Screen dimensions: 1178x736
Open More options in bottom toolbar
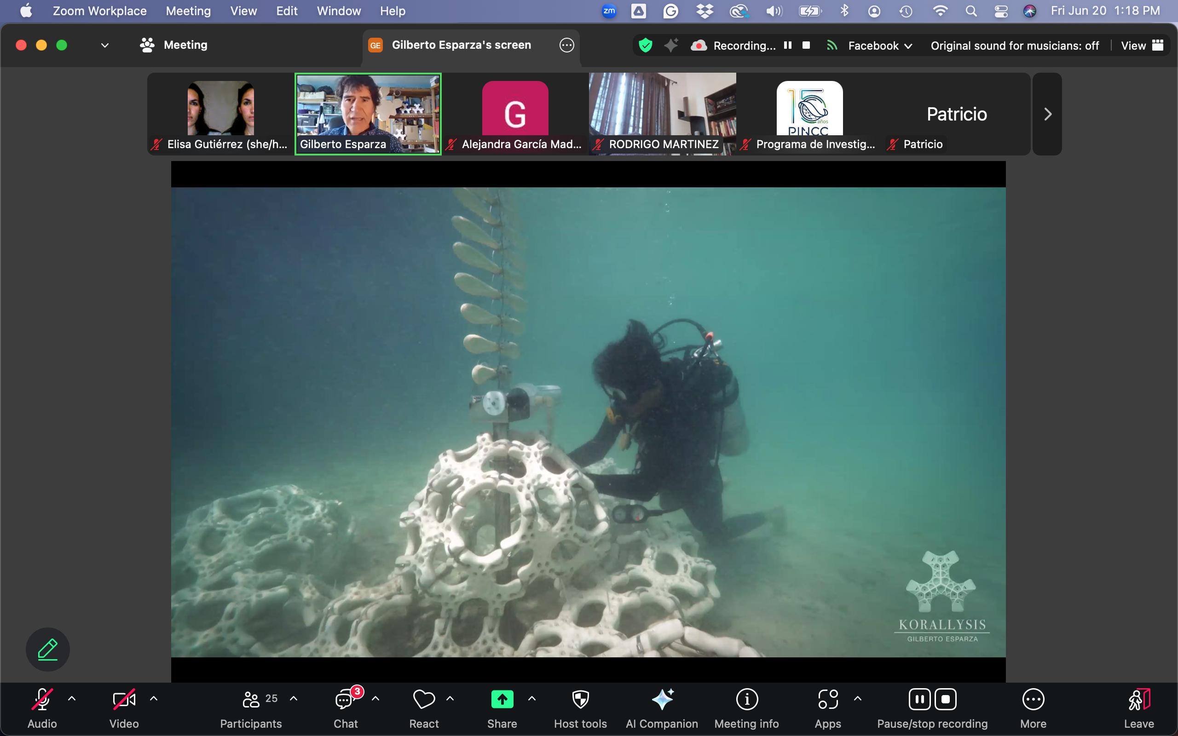[1033, 700]
